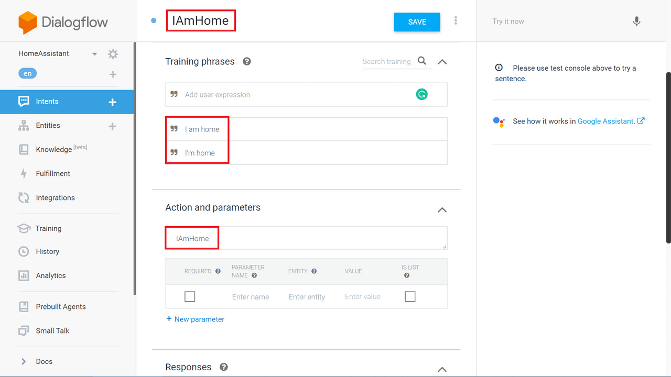This screenshot has height=377, width=671.
Task: Click the Prebuilt Agents icon
Action: point(24,307)
